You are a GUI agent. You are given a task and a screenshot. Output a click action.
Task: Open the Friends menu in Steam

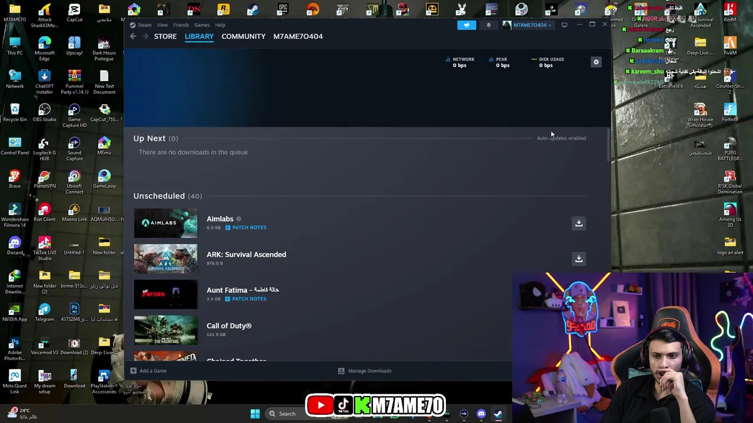coord(181,25)
